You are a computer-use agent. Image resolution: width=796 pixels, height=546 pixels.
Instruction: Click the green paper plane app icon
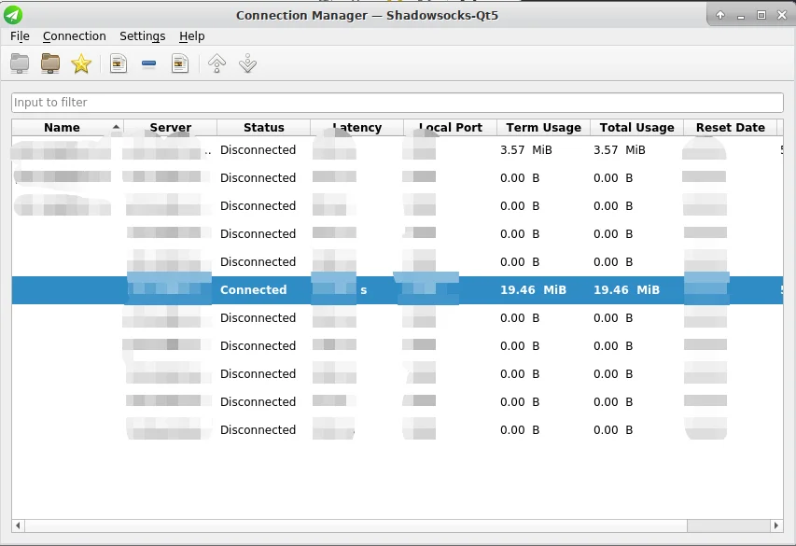(13, 15)
